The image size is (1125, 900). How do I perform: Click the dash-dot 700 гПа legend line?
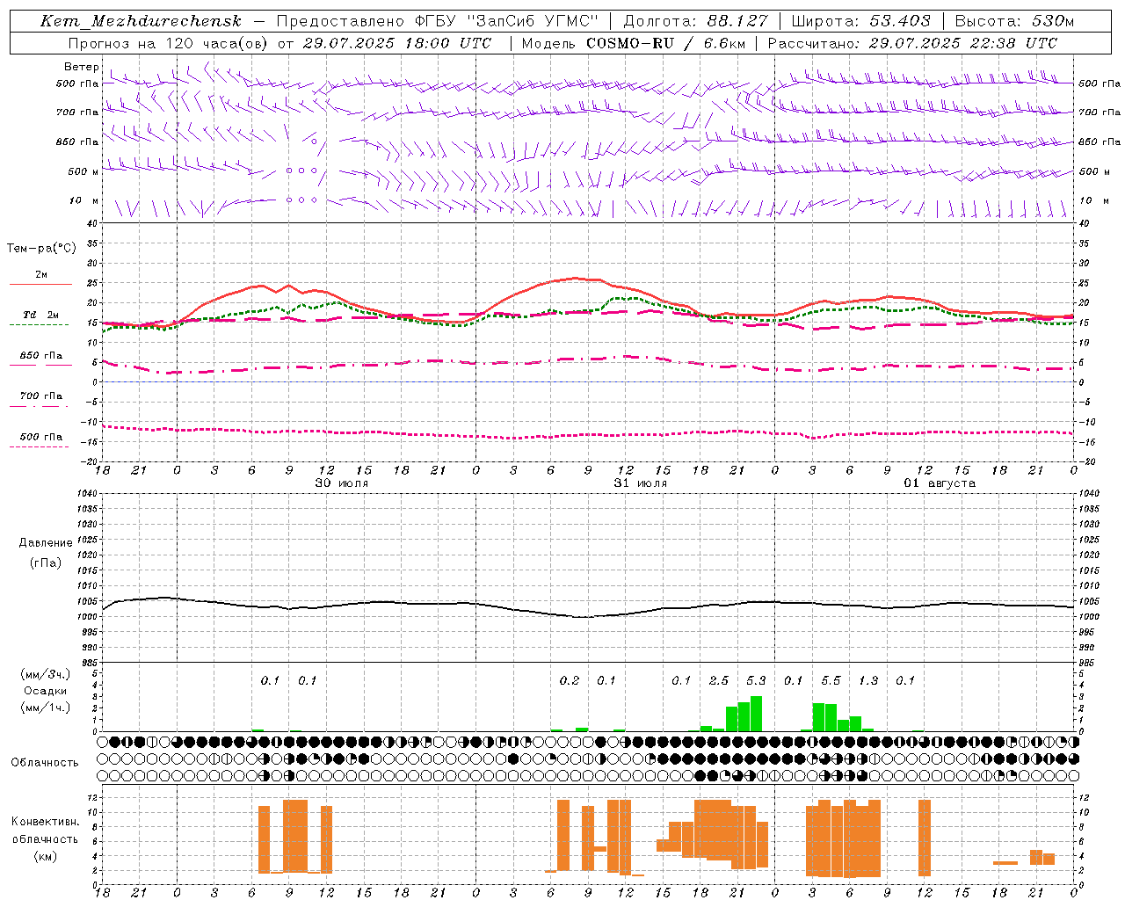39,406
